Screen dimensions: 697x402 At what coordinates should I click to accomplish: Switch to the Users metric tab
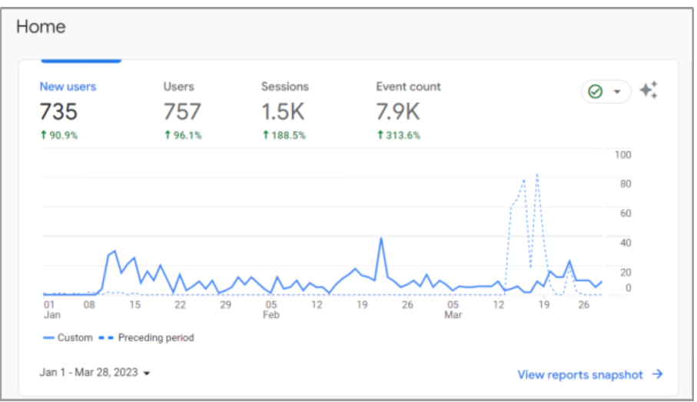[x=178, y=87]
